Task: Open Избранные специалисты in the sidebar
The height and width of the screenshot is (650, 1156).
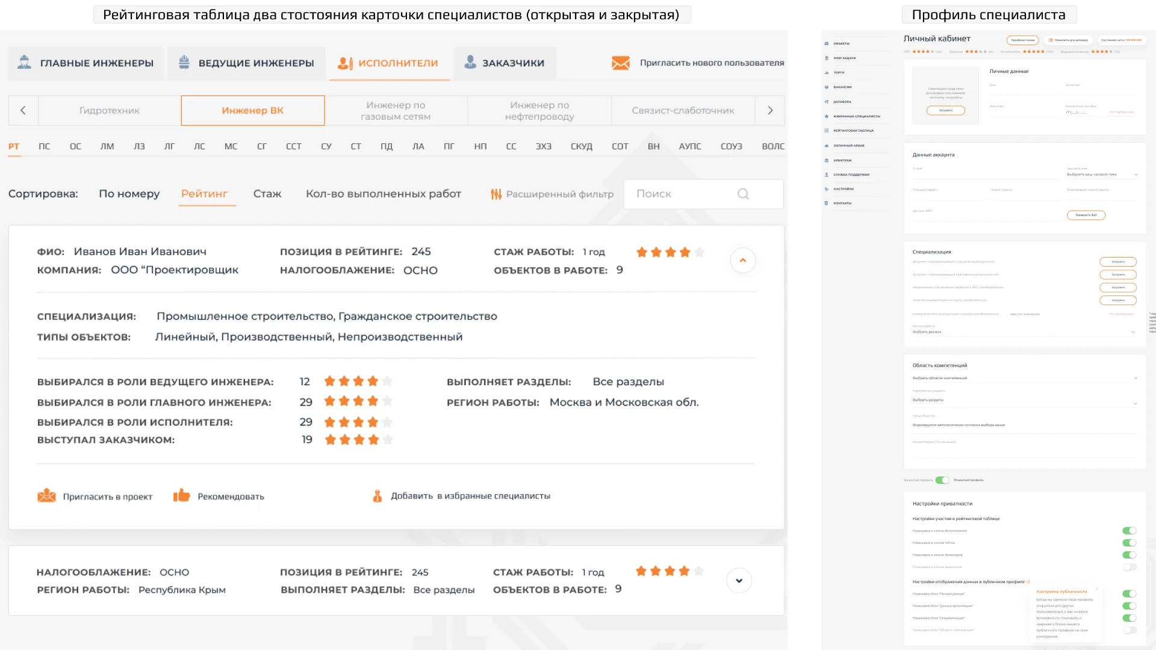Action: point(857,116)
